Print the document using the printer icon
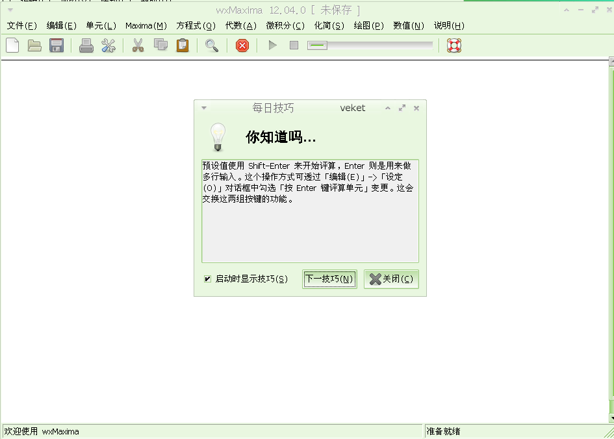614x439 pixels. tap(86, 45)
